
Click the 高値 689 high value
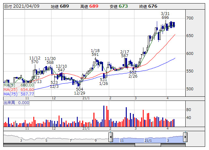tap(89, 6)
